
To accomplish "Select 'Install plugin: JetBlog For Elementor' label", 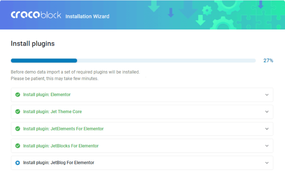I will click(x=59, y=163).
